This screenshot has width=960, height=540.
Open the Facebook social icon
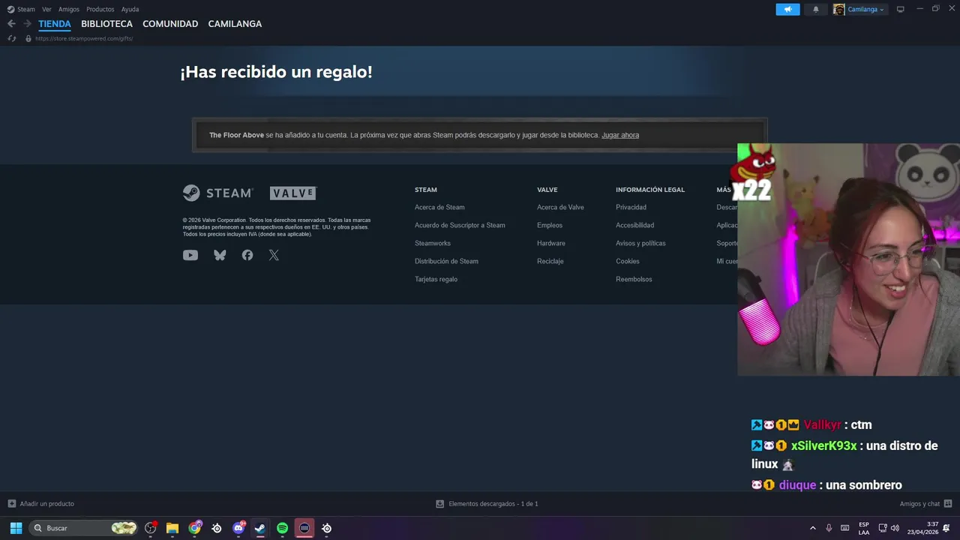[247, 255]
